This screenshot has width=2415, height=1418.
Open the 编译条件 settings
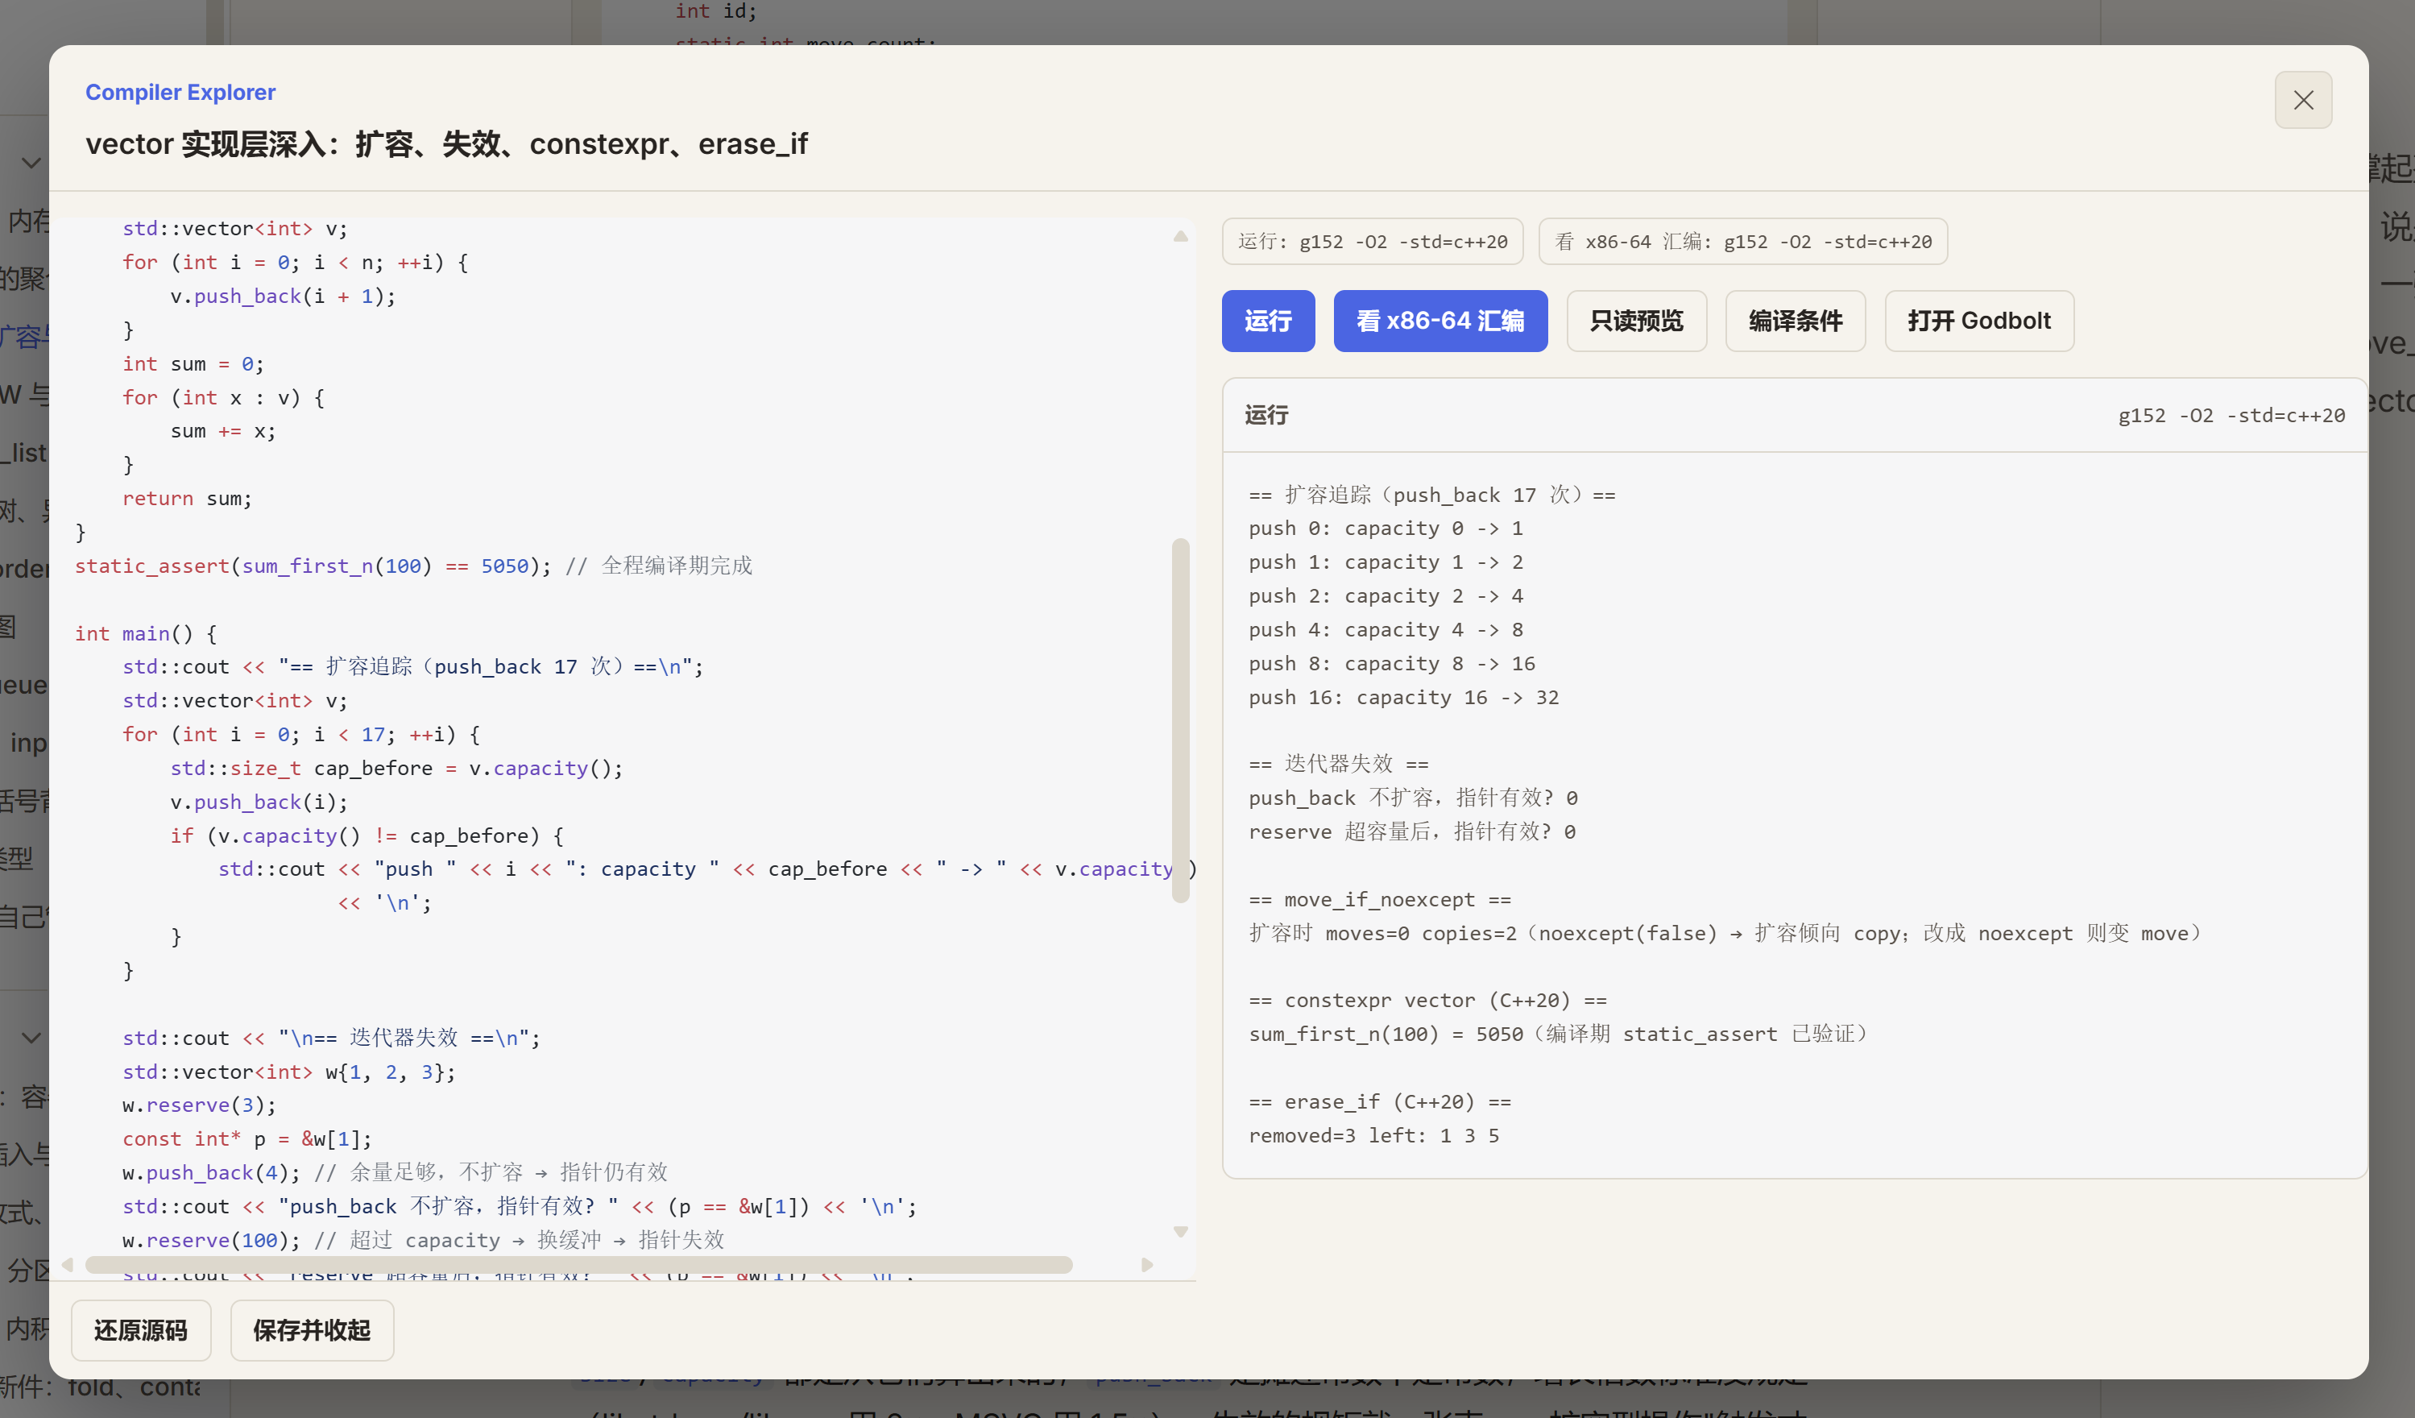click(x=1795, y=321)
